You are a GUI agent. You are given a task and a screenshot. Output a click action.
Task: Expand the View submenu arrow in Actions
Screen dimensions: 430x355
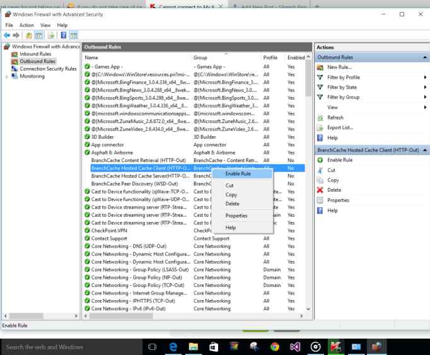click(425, 107)
